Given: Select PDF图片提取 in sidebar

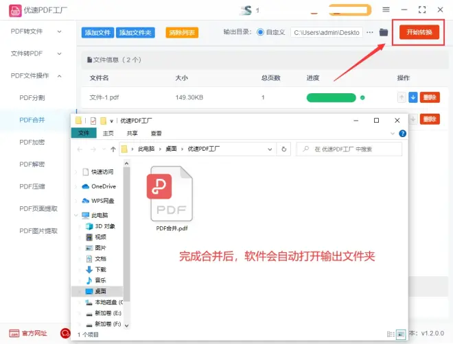Looking at the screenshot, I should tap(38, 231).
